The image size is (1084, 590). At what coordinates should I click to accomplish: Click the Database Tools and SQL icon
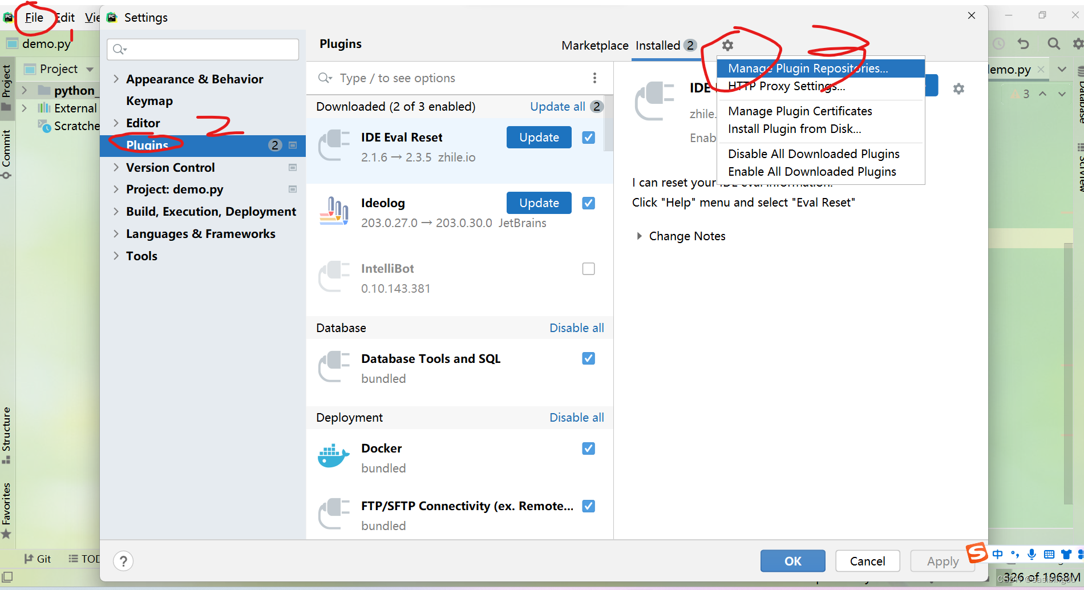click(x=334, y=367)
